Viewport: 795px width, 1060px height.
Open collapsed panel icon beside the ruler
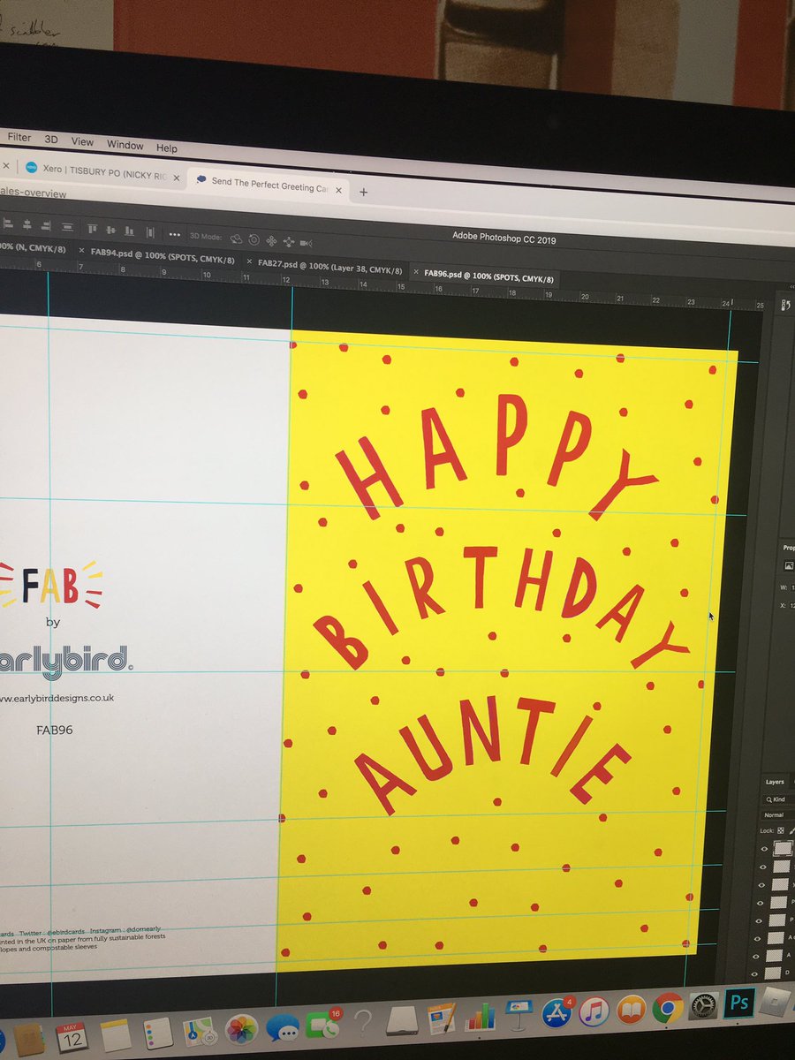click(787, 306)
